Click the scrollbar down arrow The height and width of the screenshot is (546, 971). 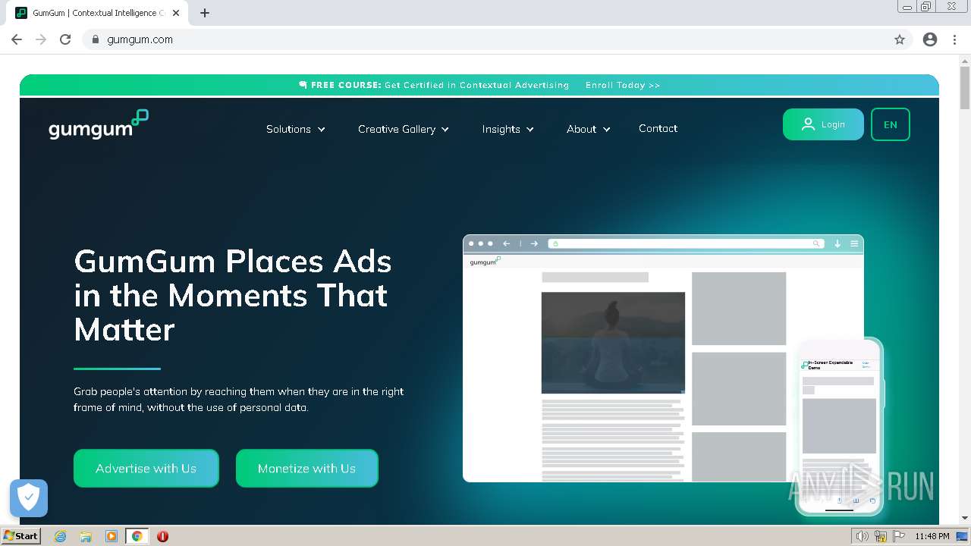pos(965,518)
